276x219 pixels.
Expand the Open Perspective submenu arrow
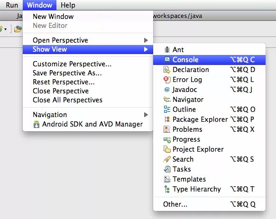tap(146, 40)
